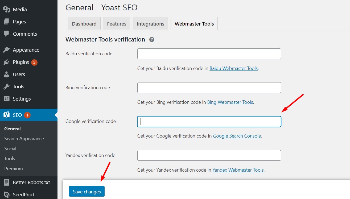This screenshot has height=199, width=350.
Task: Click the SEO notification count badge
Action: point(27,115)
